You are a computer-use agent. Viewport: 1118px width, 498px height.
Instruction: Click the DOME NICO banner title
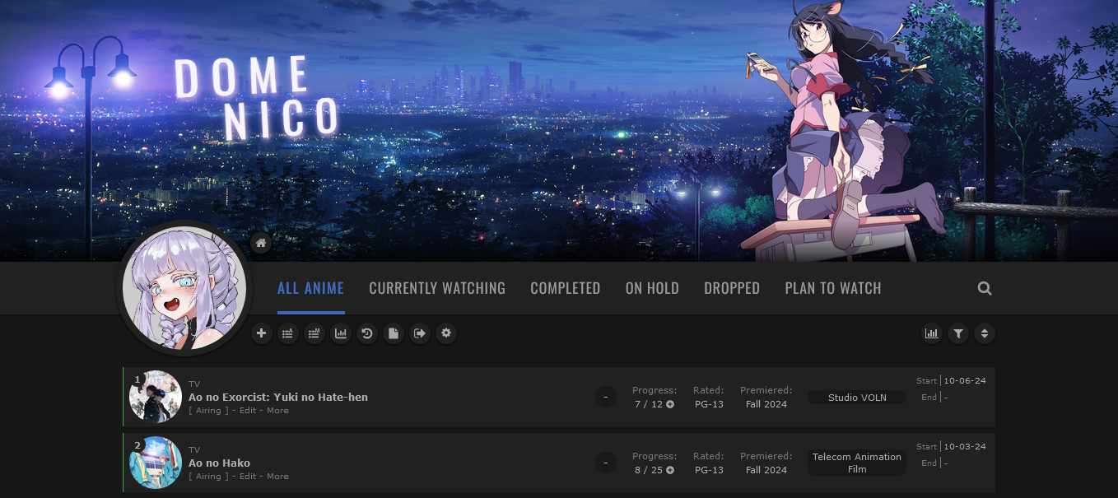click(256, 97)
